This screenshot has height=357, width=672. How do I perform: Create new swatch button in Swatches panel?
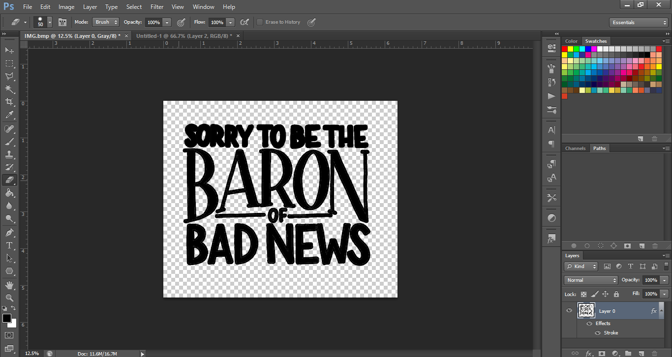click(641, 139)
